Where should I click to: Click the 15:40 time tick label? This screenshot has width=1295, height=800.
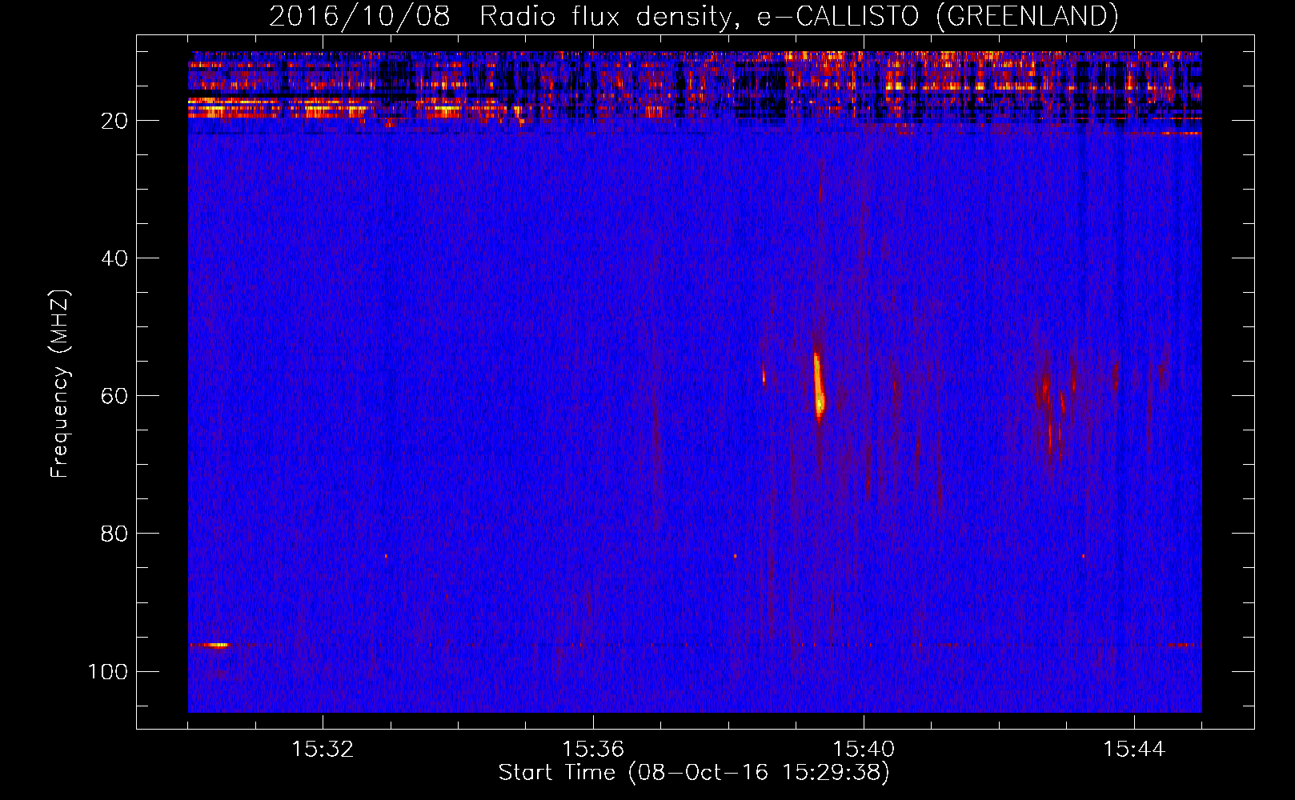click(x=864, y=750)
